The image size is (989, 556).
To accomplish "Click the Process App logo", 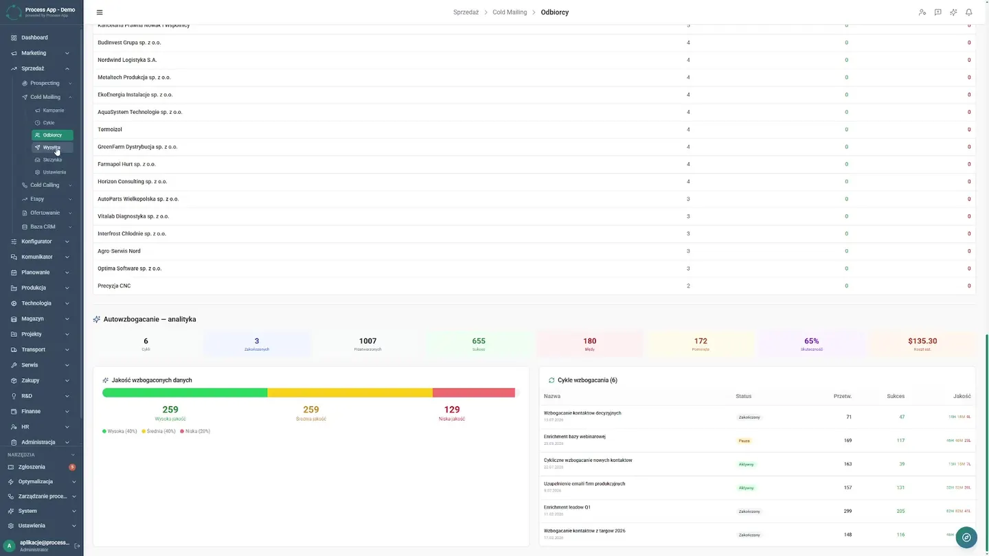I will (x=14, y=12).
